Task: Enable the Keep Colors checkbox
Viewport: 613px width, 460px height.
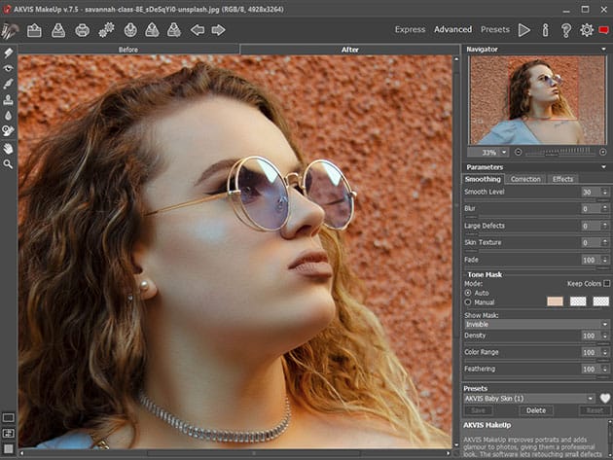Action: 606,283
